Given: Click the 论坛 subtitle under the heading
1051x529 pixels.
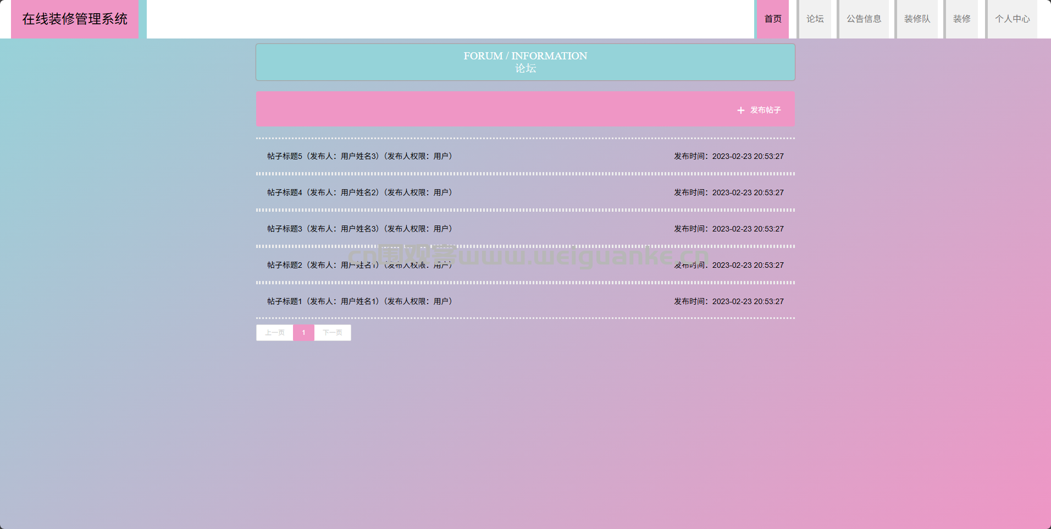Looking at the screenshot, I should [525, 69].
